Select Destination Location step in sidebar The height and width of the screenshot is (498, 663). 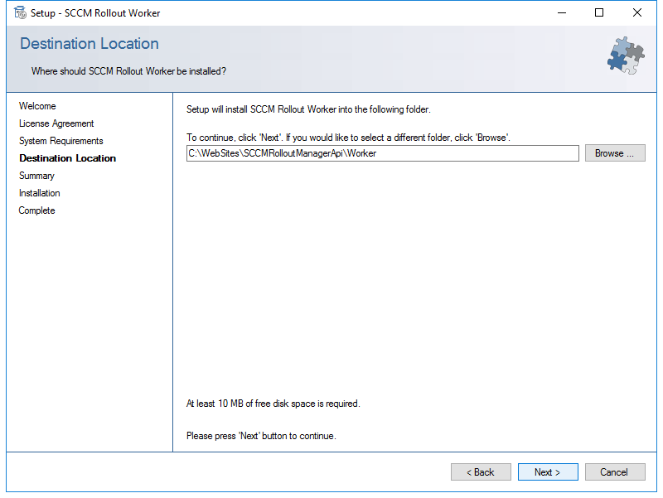coord(67,158)
